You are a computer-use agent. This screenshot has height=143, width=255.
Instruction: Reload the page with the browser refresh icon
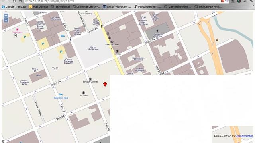[15, 1]
